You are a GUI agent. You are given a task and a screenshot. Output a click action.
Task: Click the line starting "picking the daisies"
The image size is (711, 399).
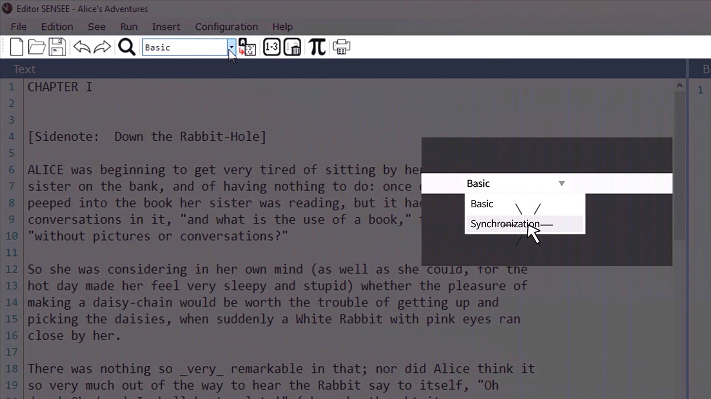(274, 319)
